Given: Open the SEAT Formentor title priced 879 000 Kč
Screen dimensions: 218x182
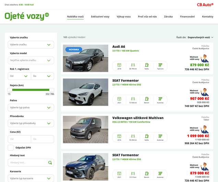Looking at the screenshot, I should [x=125, y=155].
